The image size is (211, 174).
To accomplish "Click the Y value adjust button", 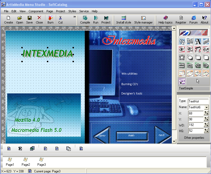I will [x=206, y=119].
